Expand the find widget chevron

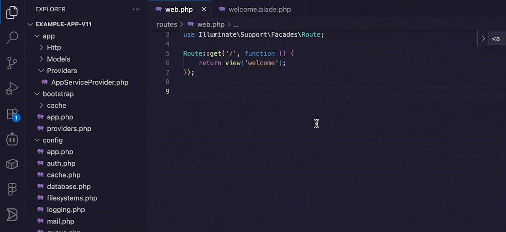(483, 38)
